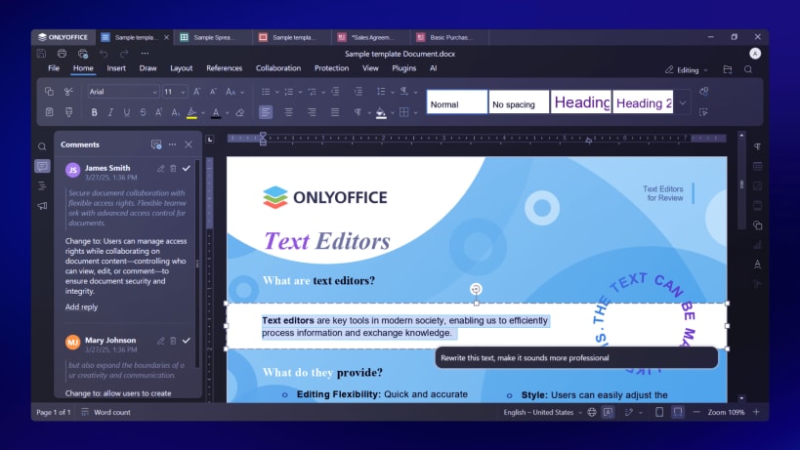Delete Mary Johnson's comment with the trash icon
The image size is (800, 450).
173,341
